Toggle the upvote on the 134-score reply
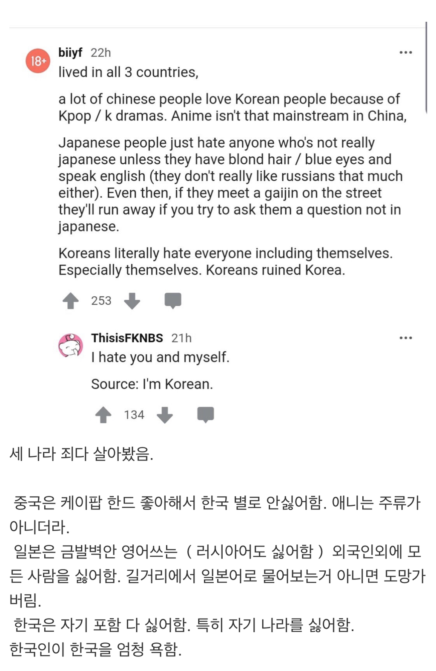This screenshot has height=671, width=436. 103,414
